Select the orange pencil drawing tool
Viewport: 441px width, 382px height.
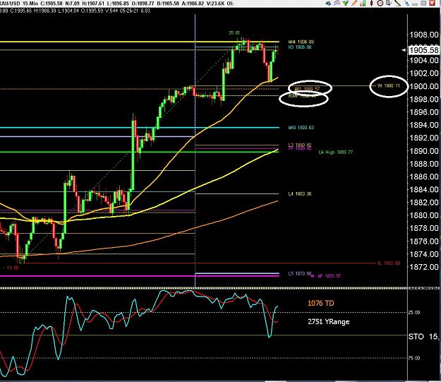pos(354,4)
